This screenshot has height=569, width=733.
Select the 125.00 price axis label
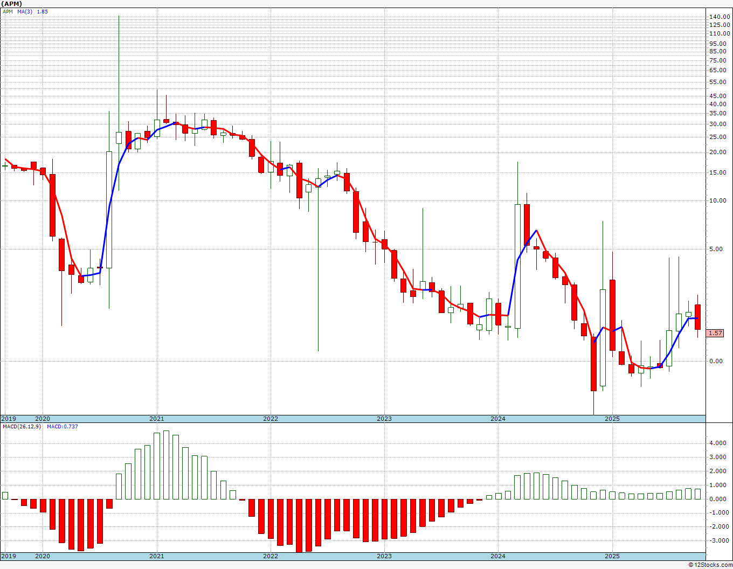click(720, 25)
